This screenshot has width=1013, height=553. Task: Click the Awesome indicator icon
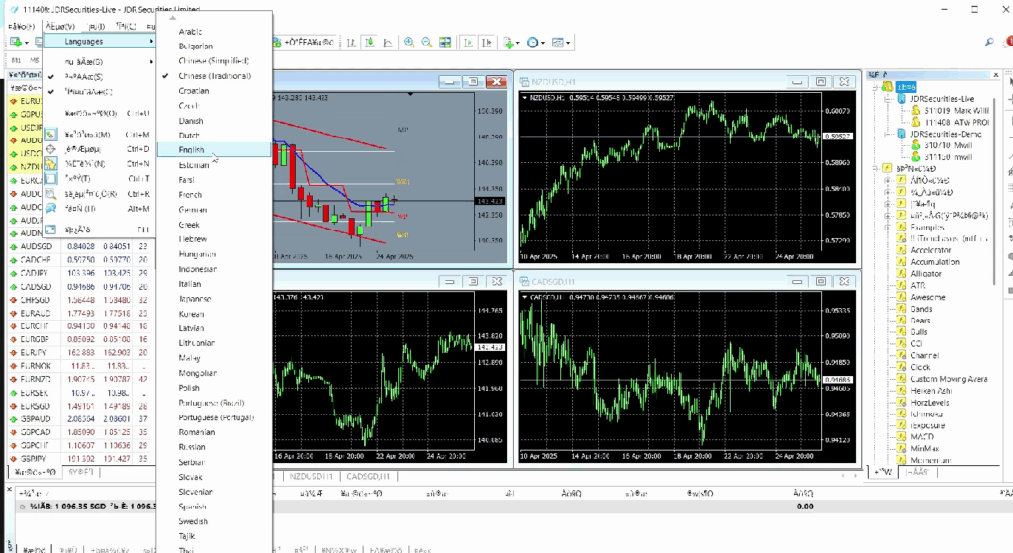click(x=901, y=297)
